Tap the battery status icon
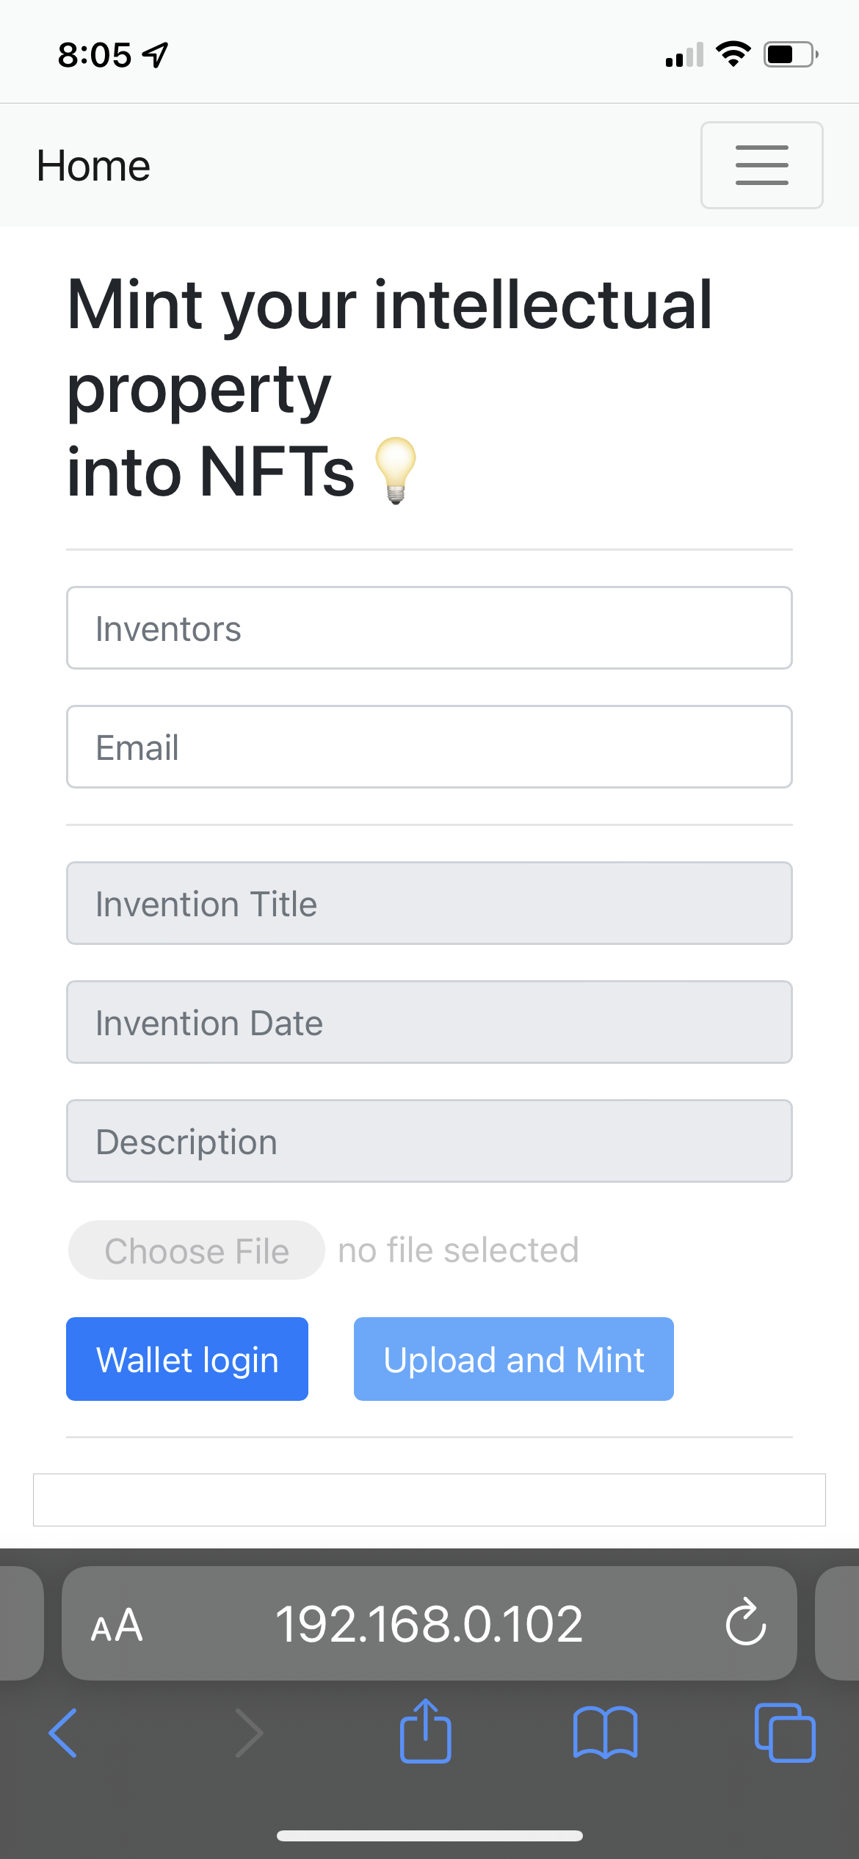 [x=791, y=54]
